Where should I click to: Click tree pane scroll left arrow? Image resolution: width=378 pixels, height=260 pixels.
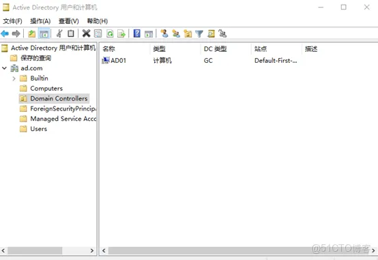(x=3, y=250)
